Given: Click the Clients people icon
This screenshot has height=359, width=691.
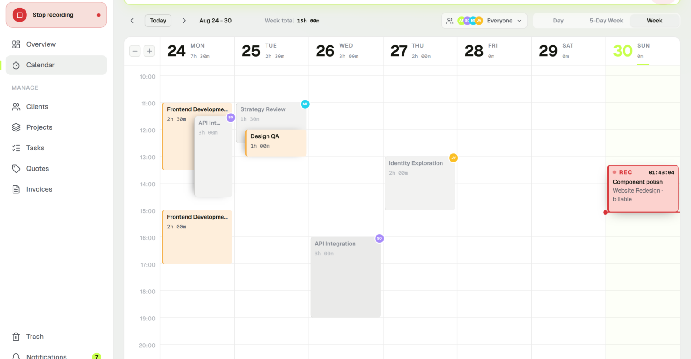Looking at the screenshot, I should [x=16, y=107].
